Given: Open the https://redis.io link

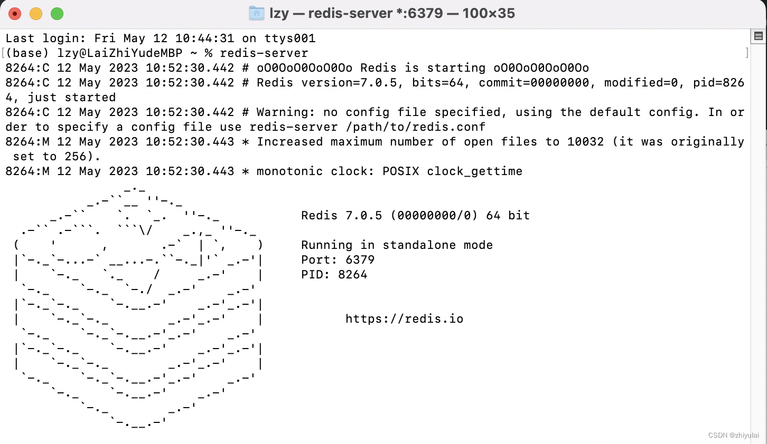Looking at the screenshot, I should click(404, 318).
